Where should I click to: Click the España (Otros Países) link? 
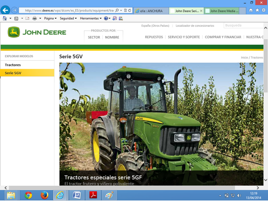coord(155,25)
